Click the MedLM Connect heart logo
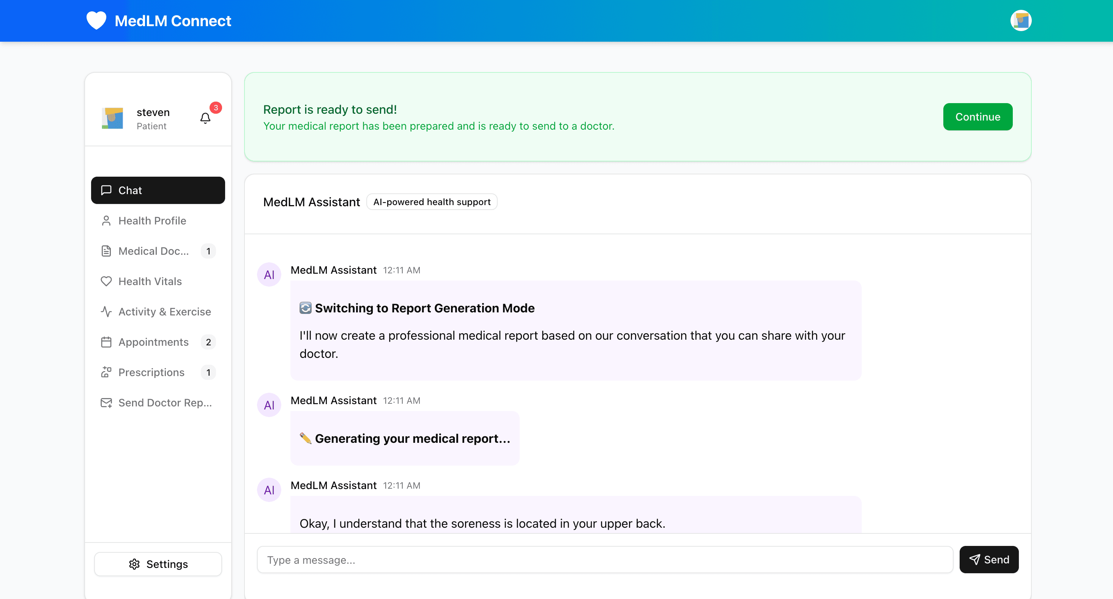The width and height of the screenshot is (1113, 599). tap(96, 20)
